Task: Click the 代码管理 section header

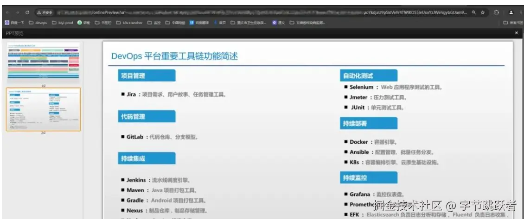Action: pos(147,116)
